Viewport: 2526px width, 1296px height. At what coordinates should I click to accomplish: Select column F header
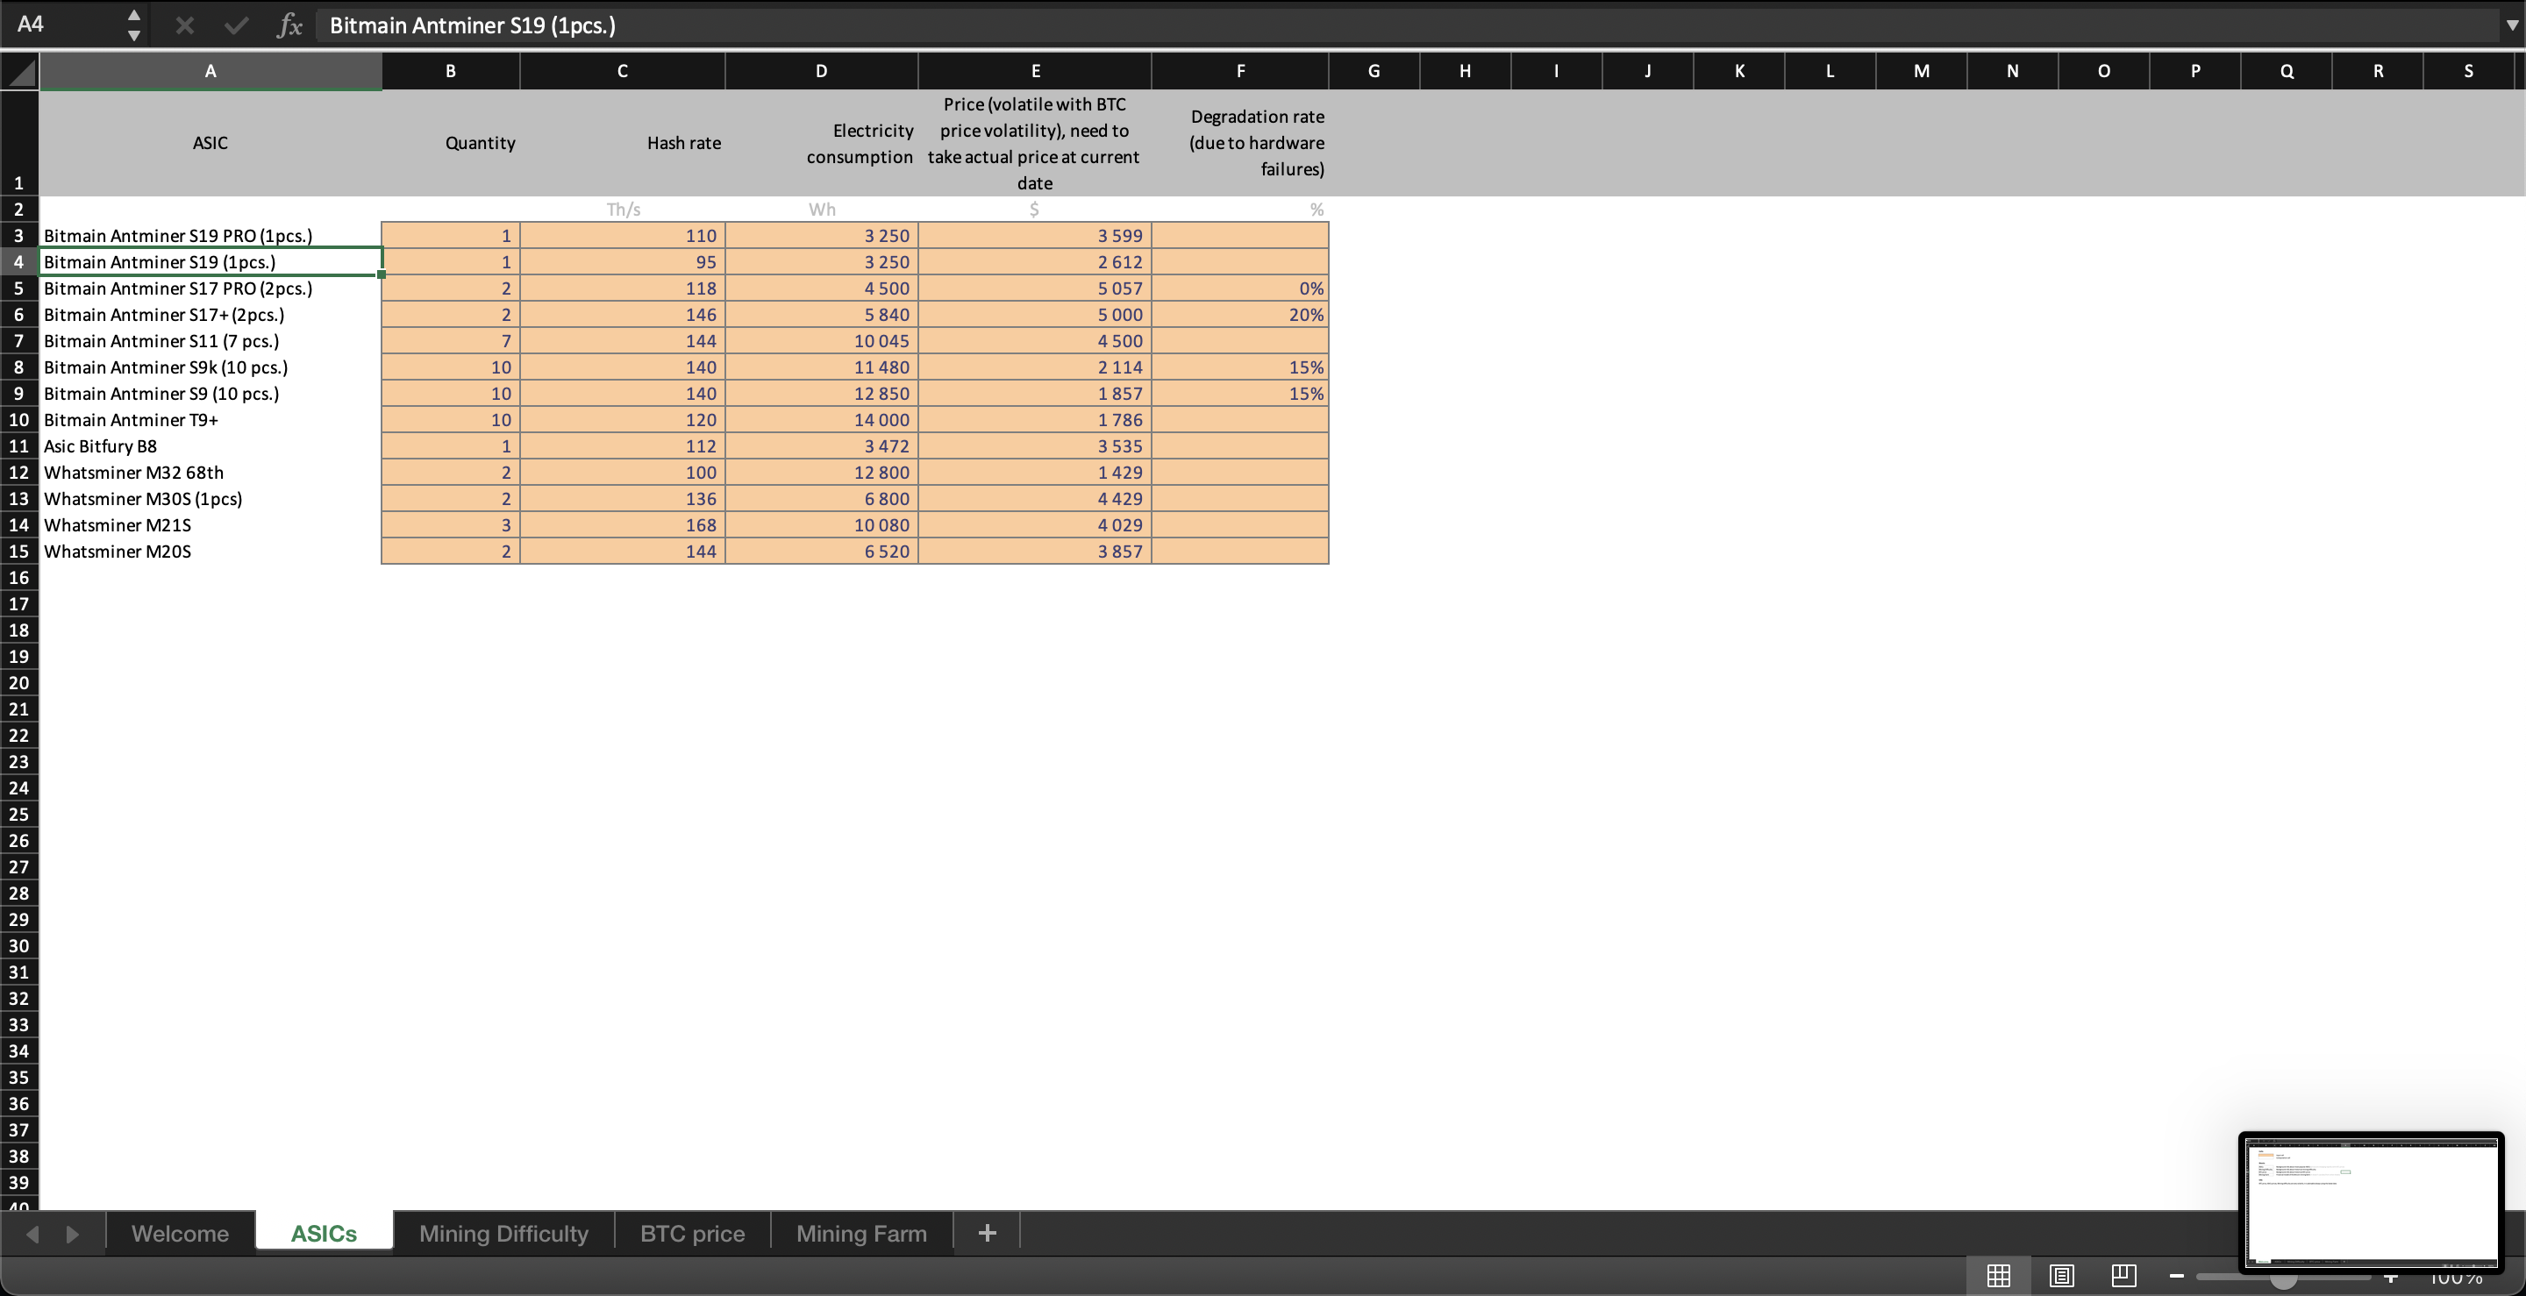(1239, 70)
